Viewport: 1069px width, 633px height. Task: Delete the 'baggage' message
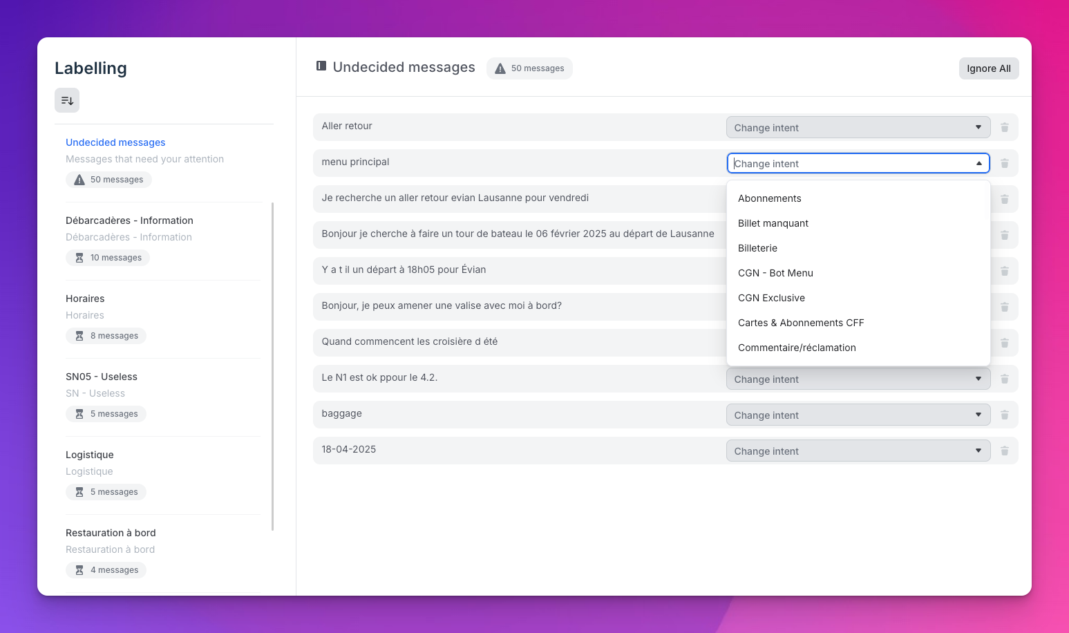pos(1005,415)
